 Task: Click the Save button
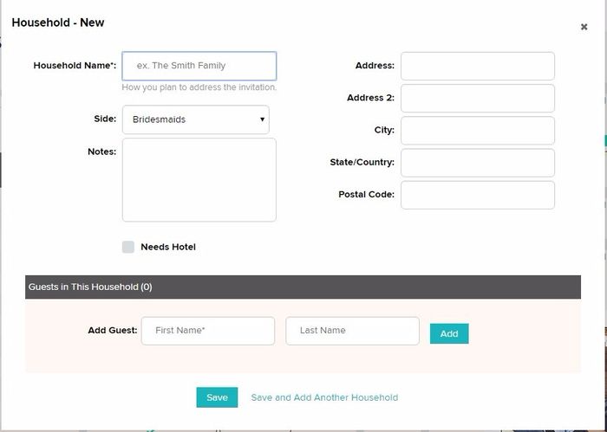pos(217,397)
